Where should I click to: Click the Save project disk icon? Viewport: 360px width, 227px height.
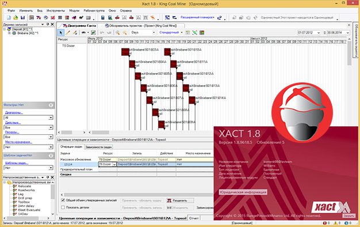[22, 17]
